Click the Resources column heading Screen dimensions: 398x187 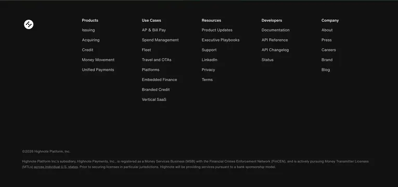[x=211, y=20]
